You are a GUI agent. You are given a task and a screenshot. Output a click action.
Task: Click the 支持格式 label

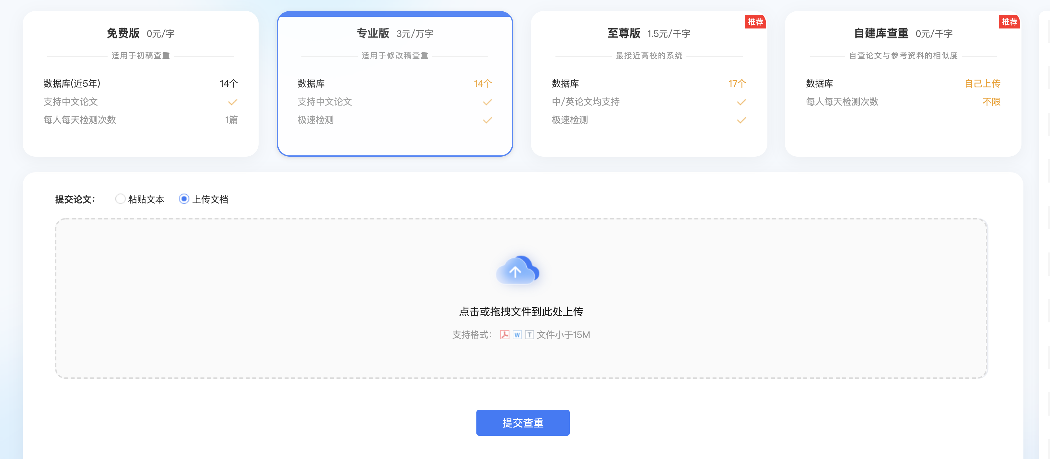coord(472,335)
